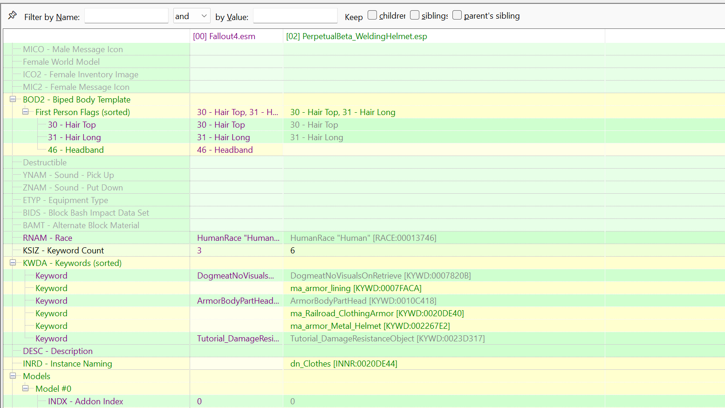Select ZNAM - Sound - Put Down row
This screenshot has width=725, height=408.
73,188
